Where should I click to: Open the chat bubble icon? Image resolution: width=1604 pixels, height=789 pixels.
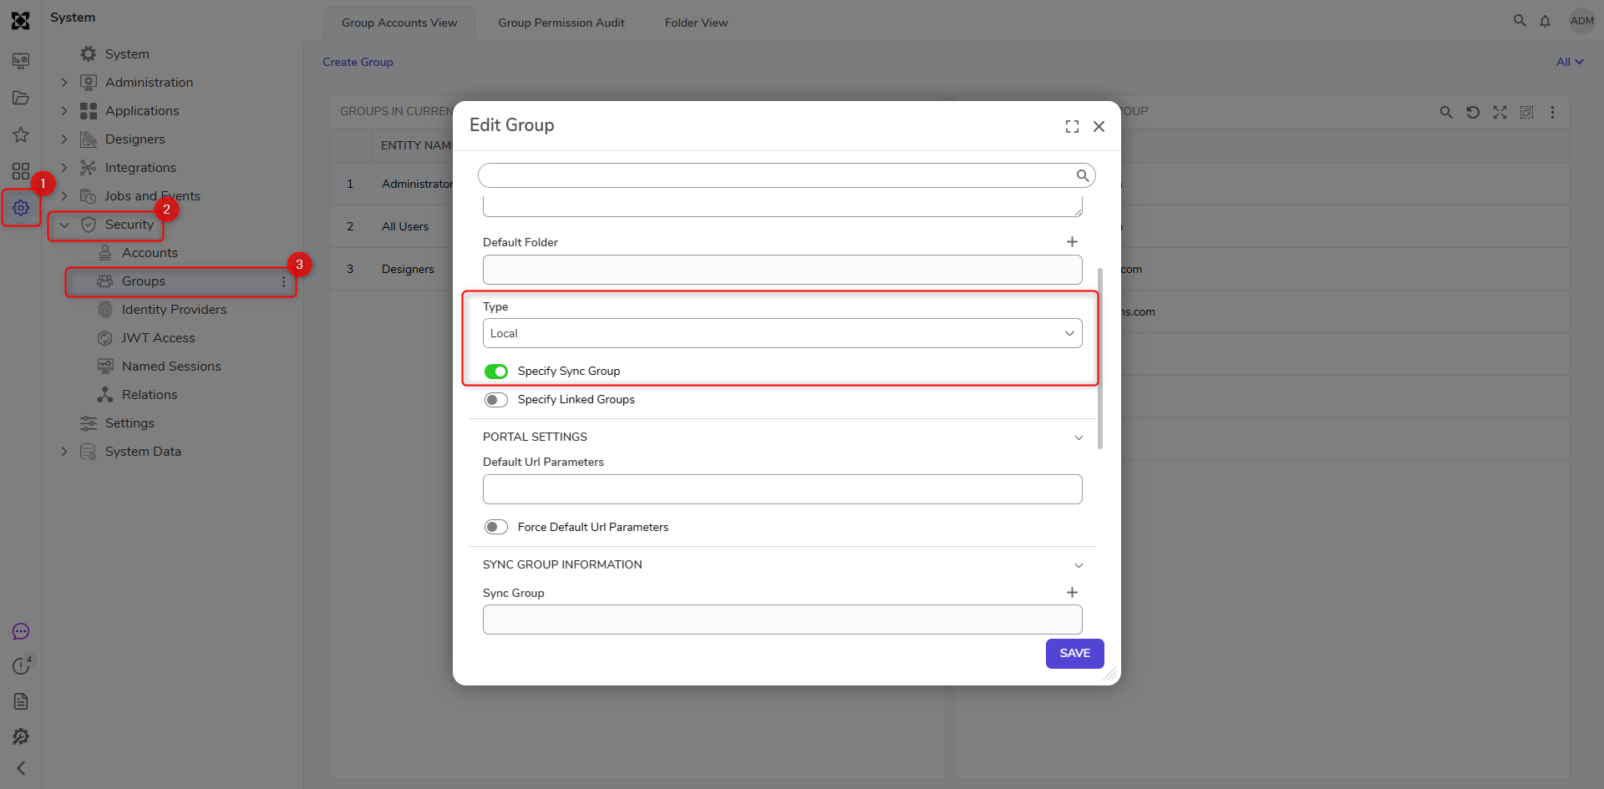[x=21, y=632]
